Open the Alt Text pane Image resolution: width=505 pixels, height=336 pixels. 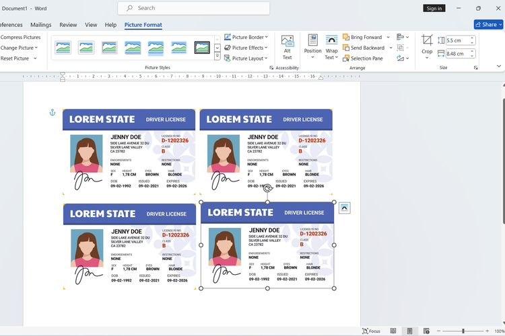pyautogui.click(x=288, y=46)
